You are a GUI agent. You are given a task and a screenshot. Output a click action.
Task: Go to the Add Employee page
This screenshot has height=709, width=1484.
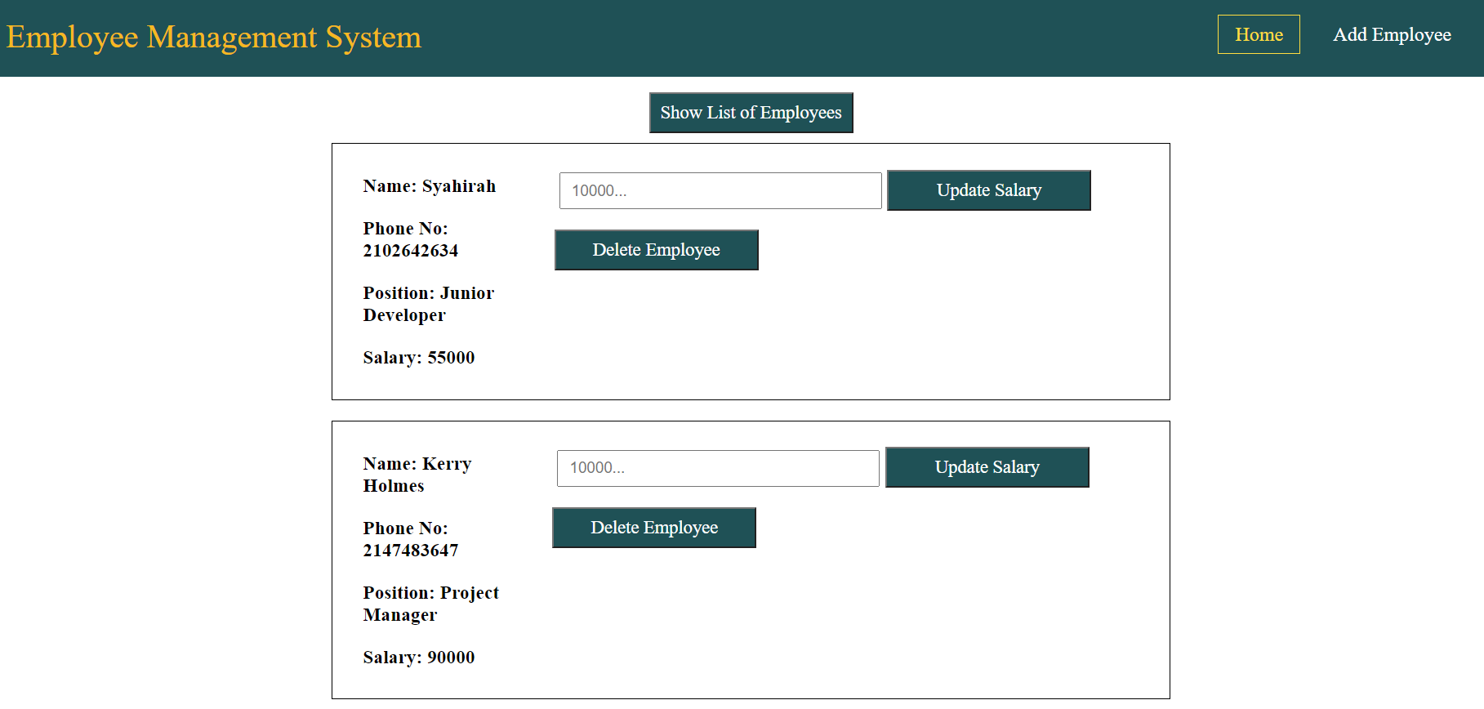coord(1392,34)
